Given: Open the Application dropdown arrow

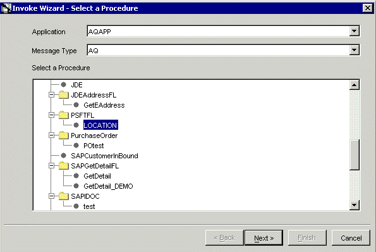Looking at the screenshot, I should (354, 31).
